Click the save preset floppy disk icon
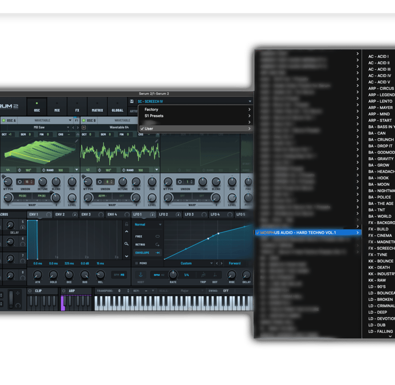Image resolution: width=395 pixels, height=385 pixels. (x=132, y=101)
